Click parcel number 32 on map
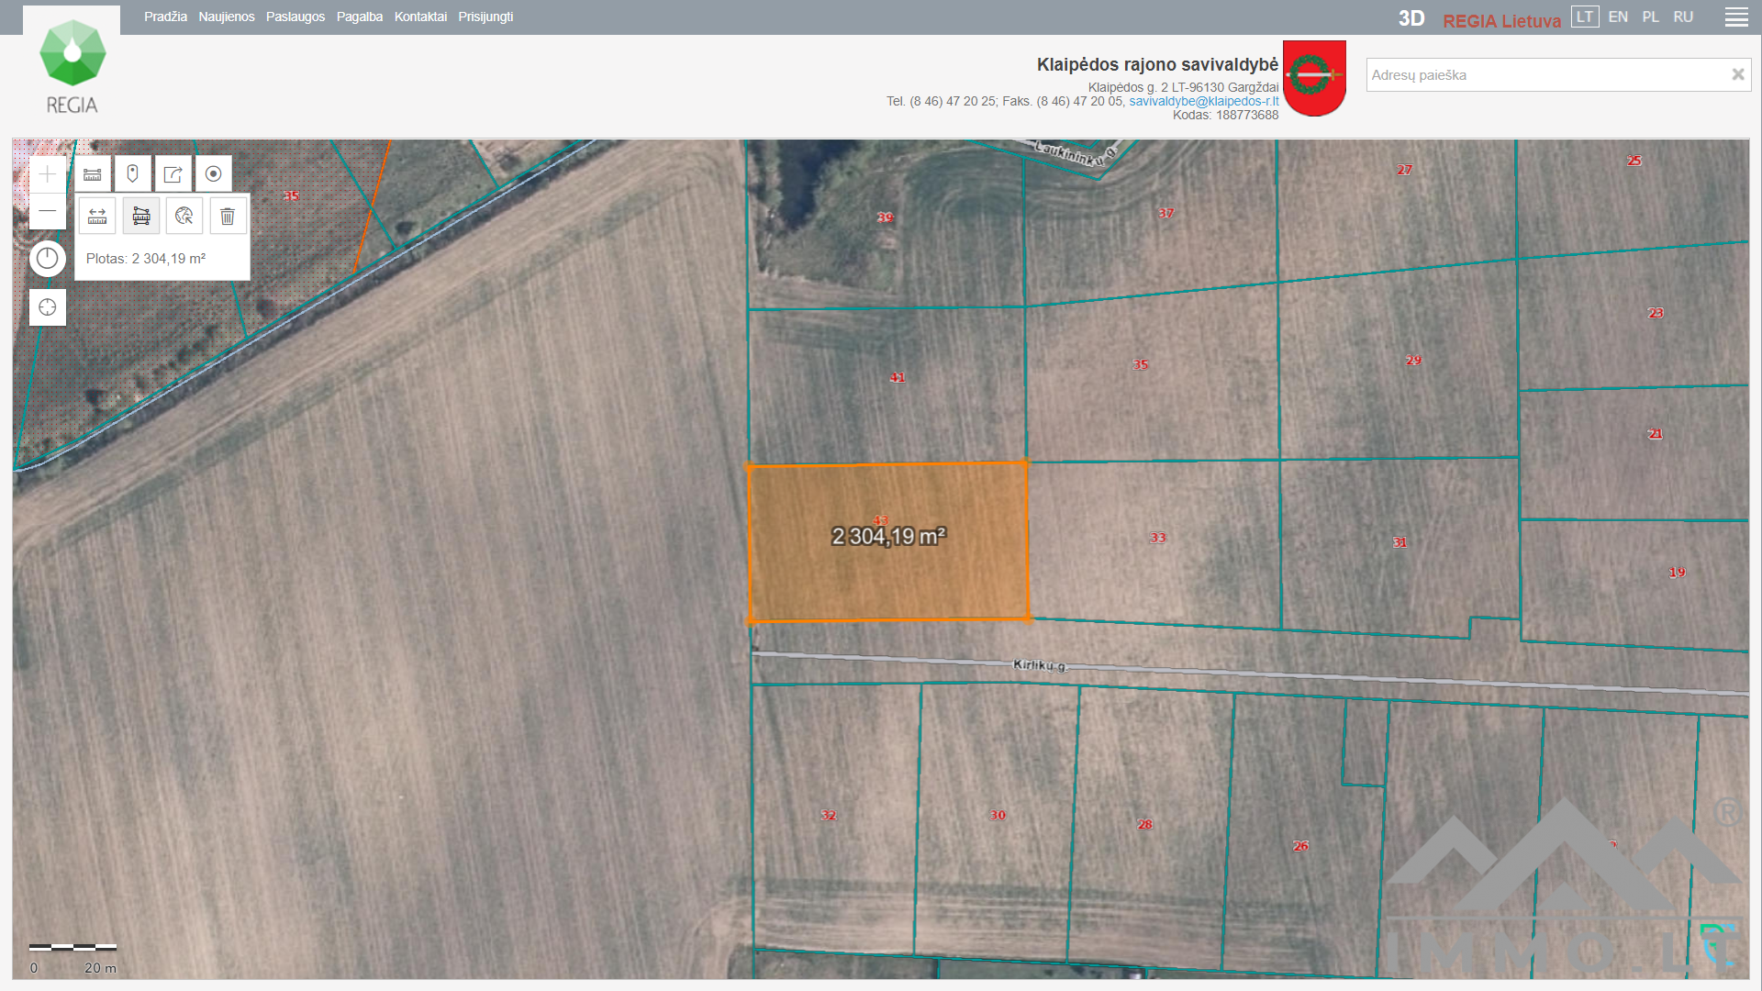 [828, 815]
